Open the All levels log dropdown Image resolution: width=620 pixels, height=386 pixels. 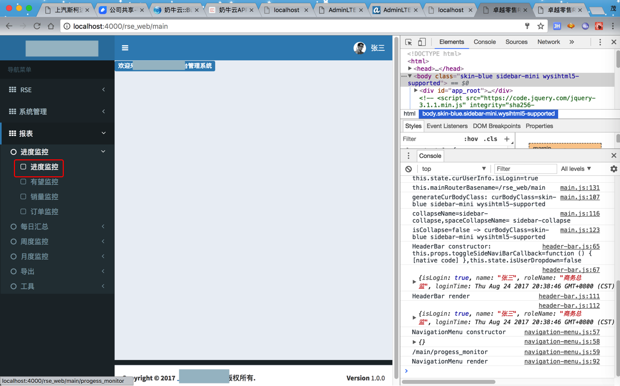576,169
